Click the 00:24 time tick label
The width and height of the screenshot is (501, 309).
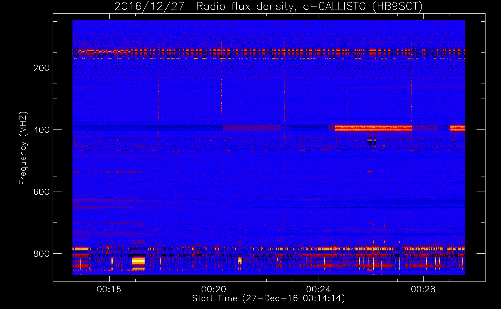pos(318,290)
